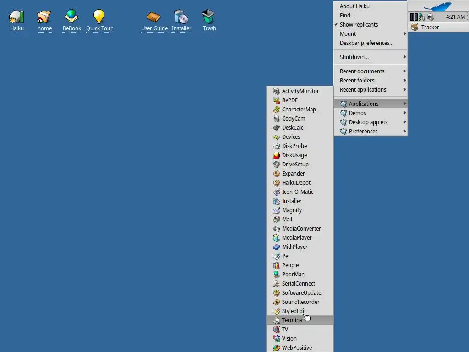Launch Terminal from the Applications menu
The image size is (469, 352).
[300, 320]
